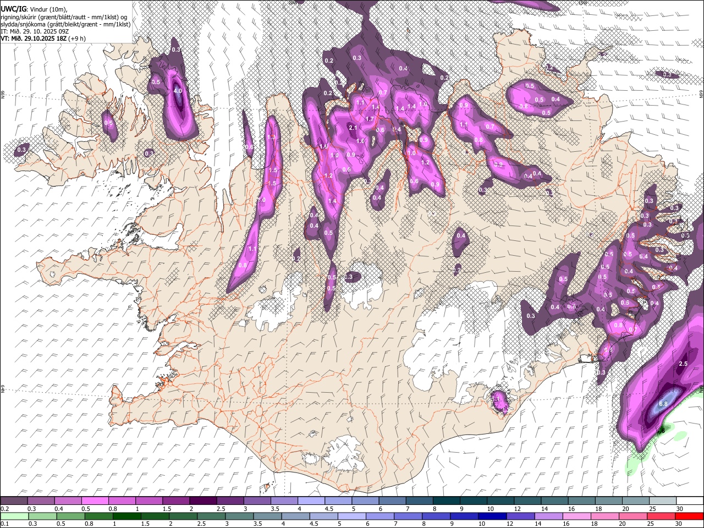The height and width of the screenshot is (528, 704).
Task: Select bottom-row legend swatch starting at 3
Action: point(239,516)
